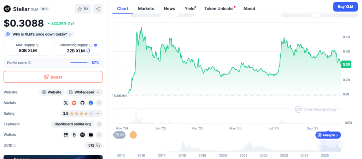Open the dashboard.stellar.org explorer link

[73, 124]
